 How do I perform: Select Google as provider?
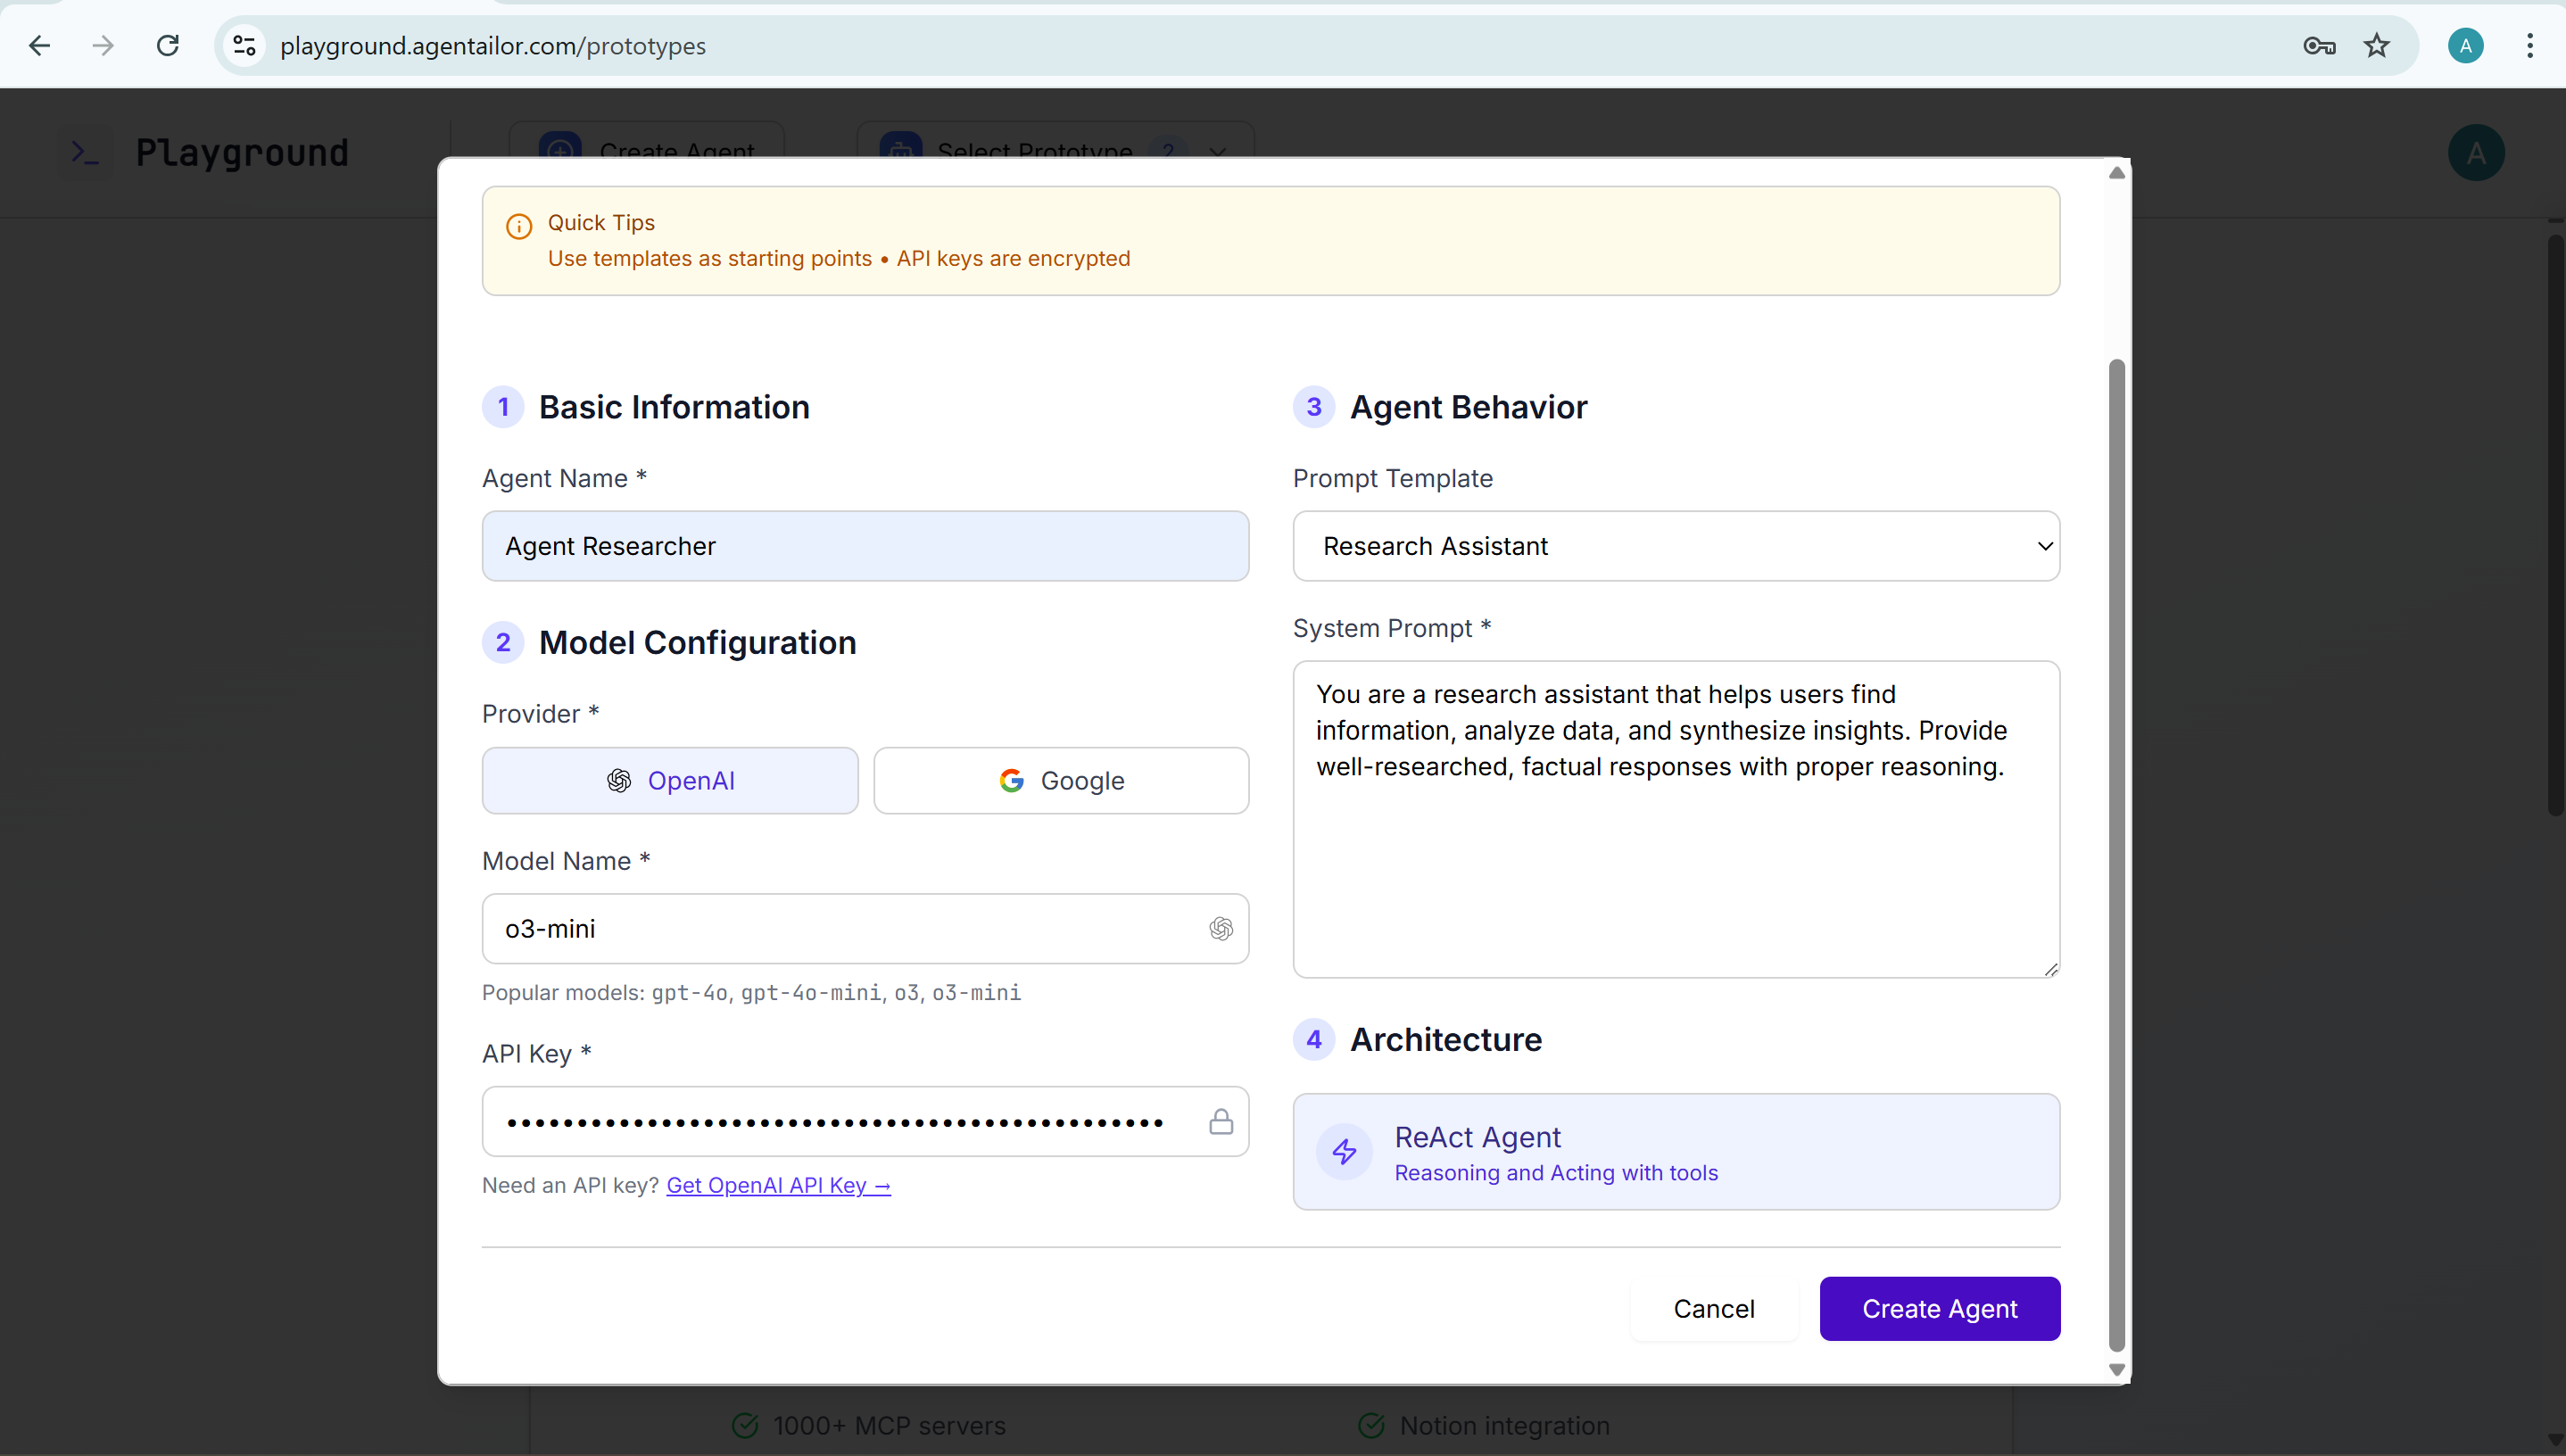[1061, 781]
